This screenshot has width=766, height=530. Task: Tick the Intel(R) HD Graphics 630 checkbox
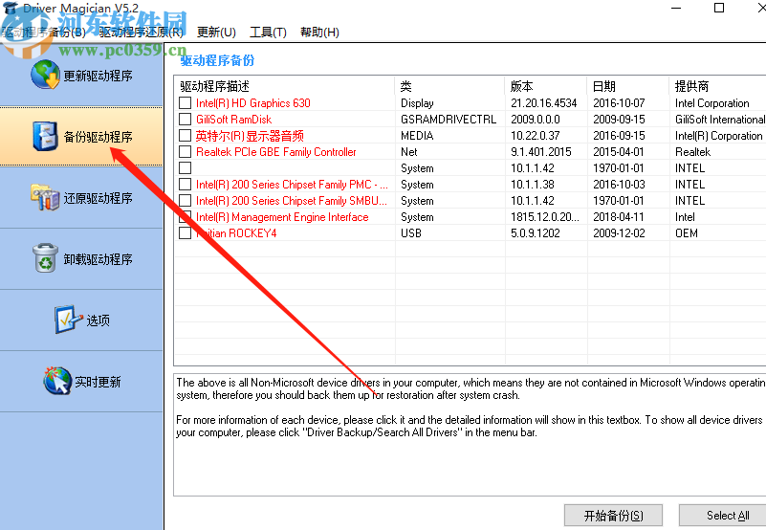(x=186, y=103)
